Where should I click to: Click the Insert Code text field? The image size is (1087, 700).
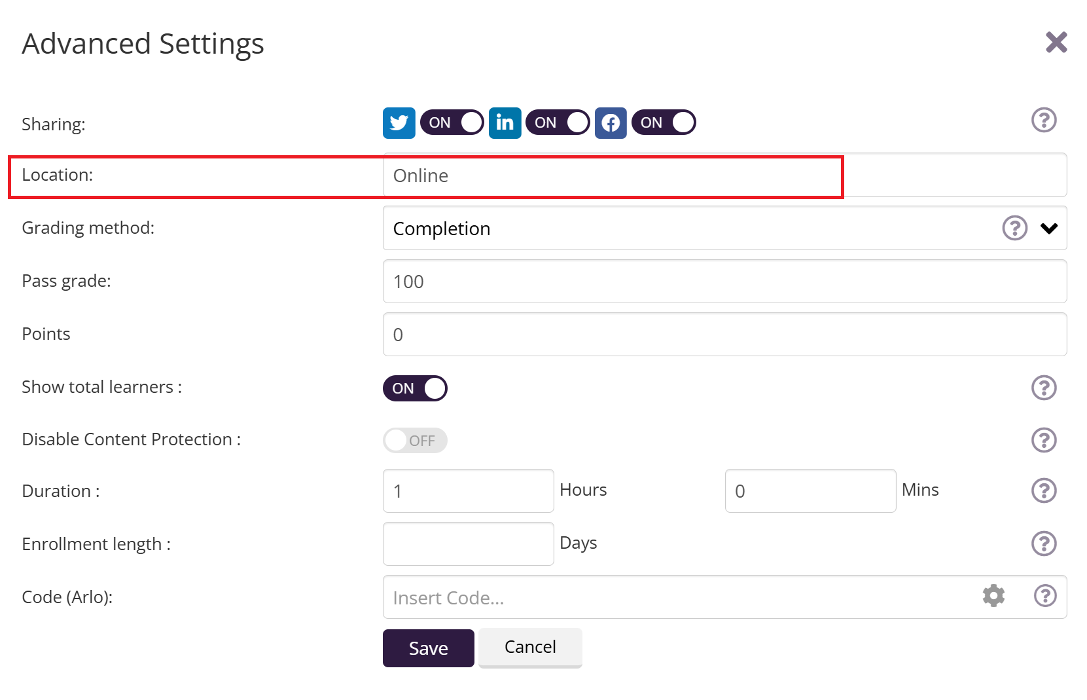click(x=681, y=597)
